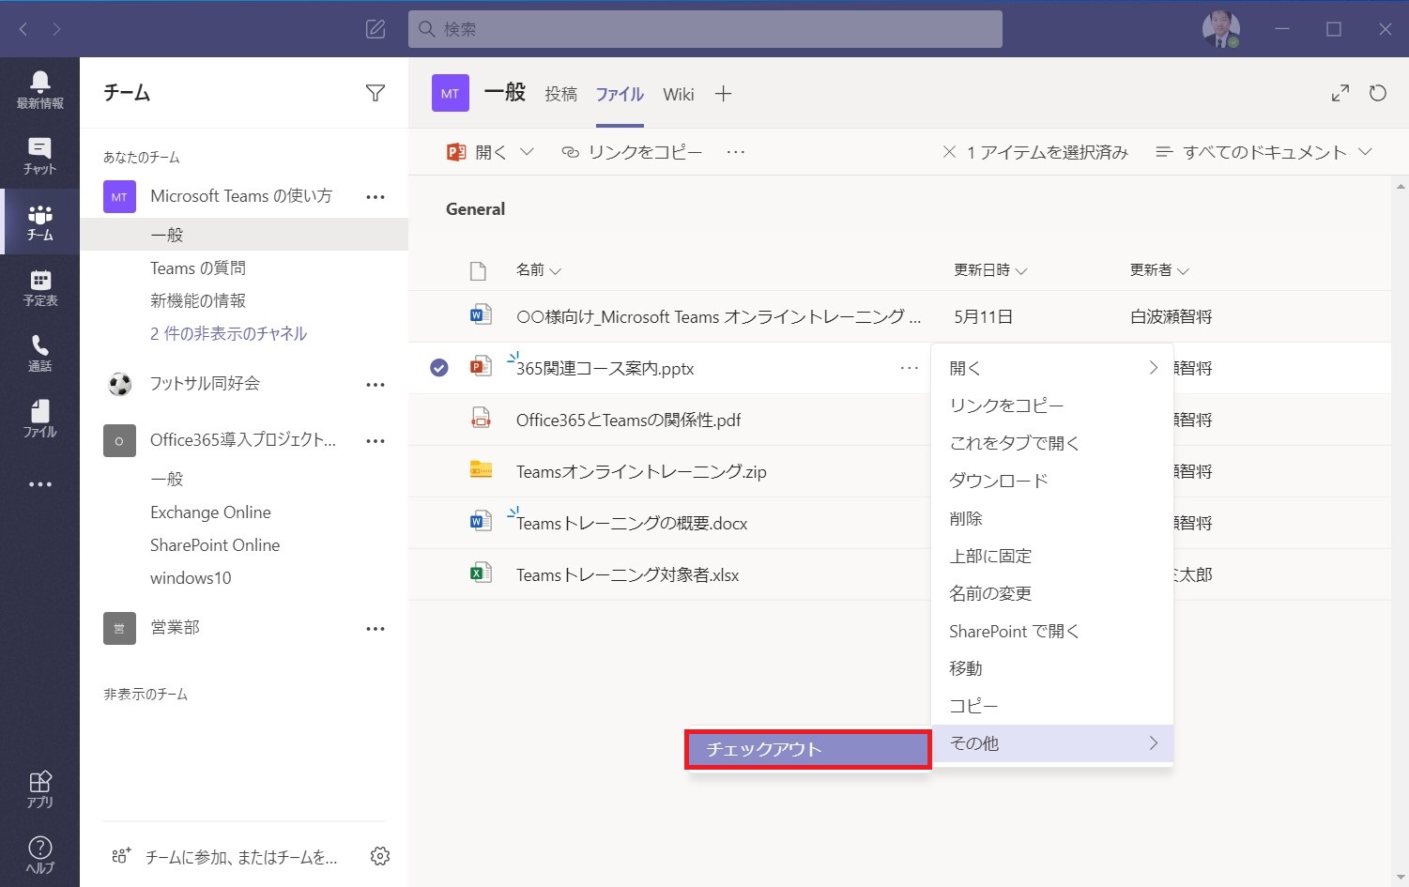Image resolution: width=1409 pixels, height=887 pixels.
Task: Open more options for Office365導入プロジェクト team
Action: pos(375,441)
